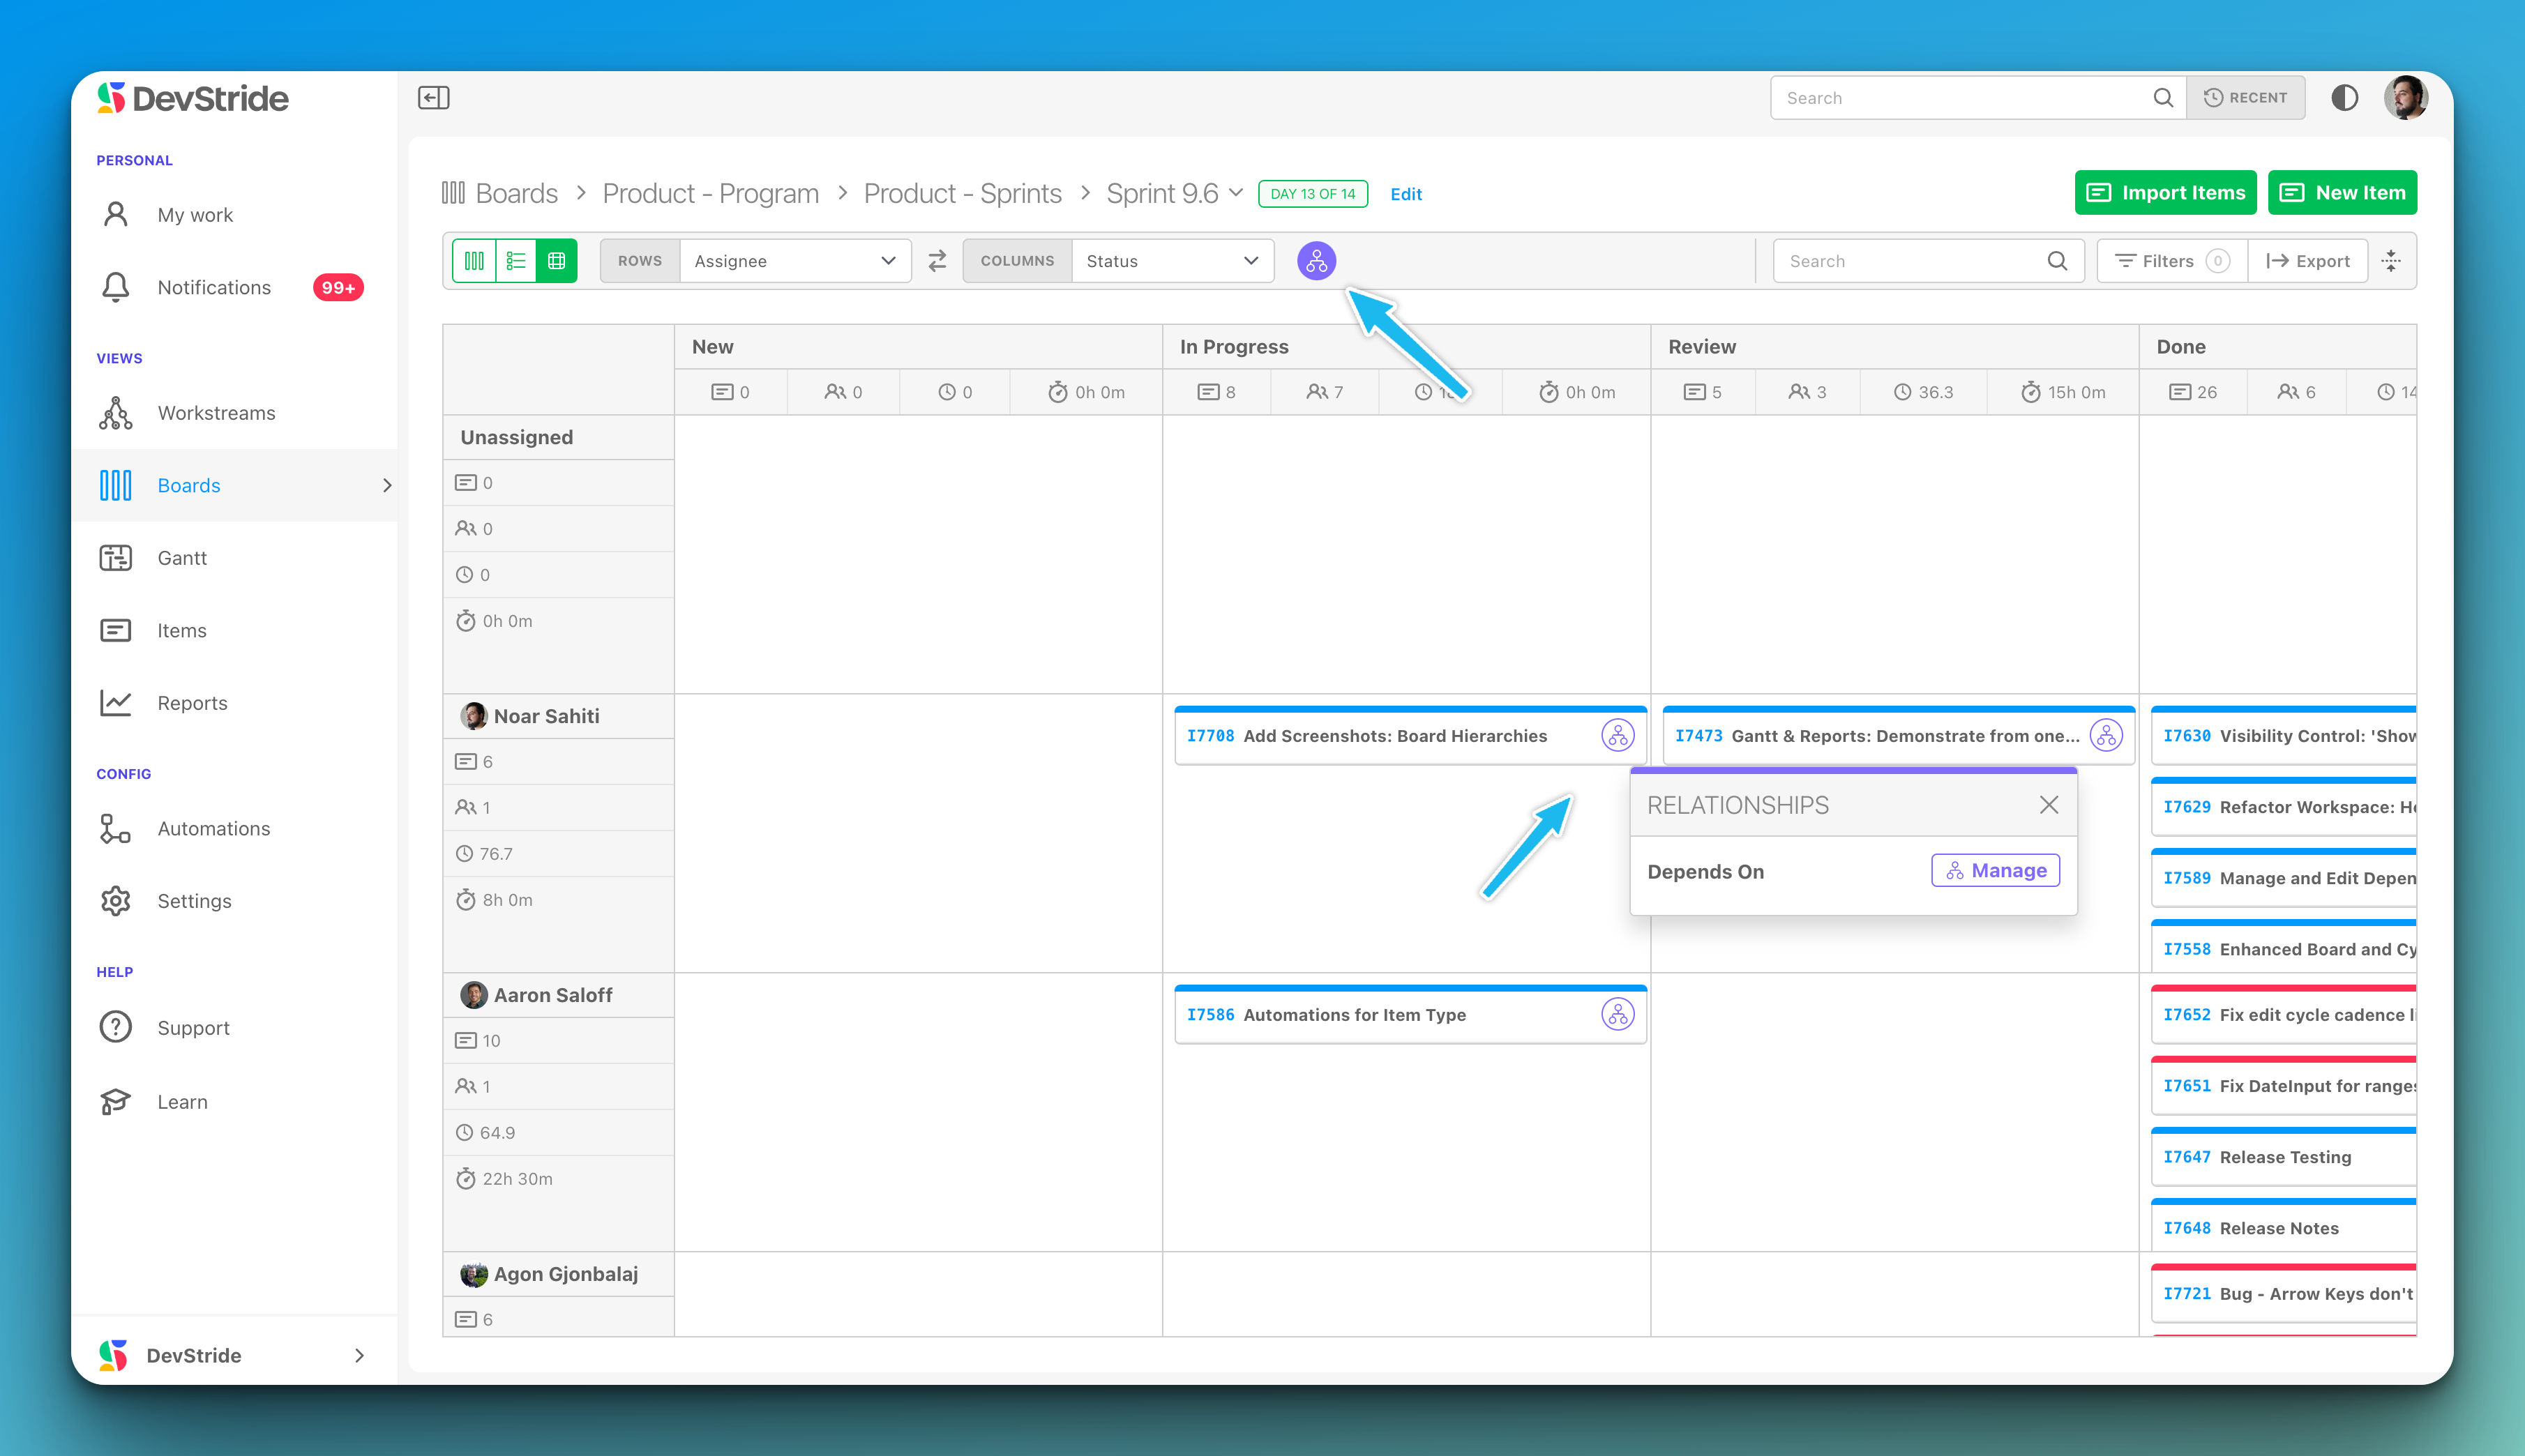Click the Edit link next to Sprint 9.6
This screenshot has height=1456, width=2525.
(x=1405, y=192)
